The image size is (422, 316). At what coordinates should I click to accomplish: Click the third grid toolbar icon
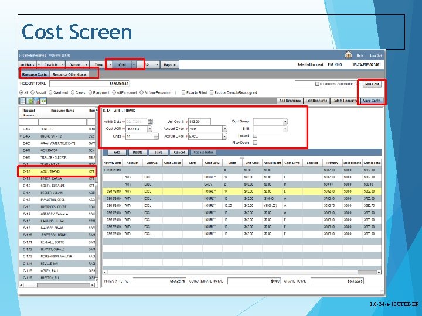36,101
